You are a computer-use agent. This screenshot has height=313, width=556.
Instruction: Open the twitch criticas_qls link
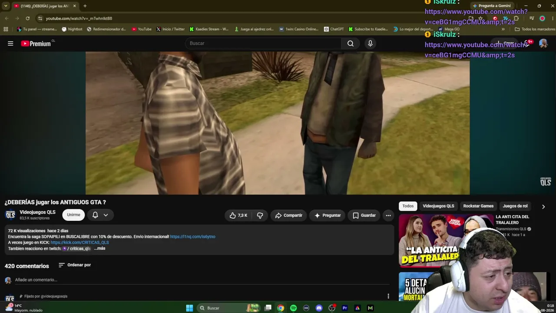click(x=76, y=249)
